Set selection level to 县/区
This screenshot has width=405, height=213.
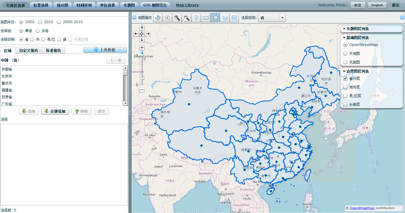[43, 39]
